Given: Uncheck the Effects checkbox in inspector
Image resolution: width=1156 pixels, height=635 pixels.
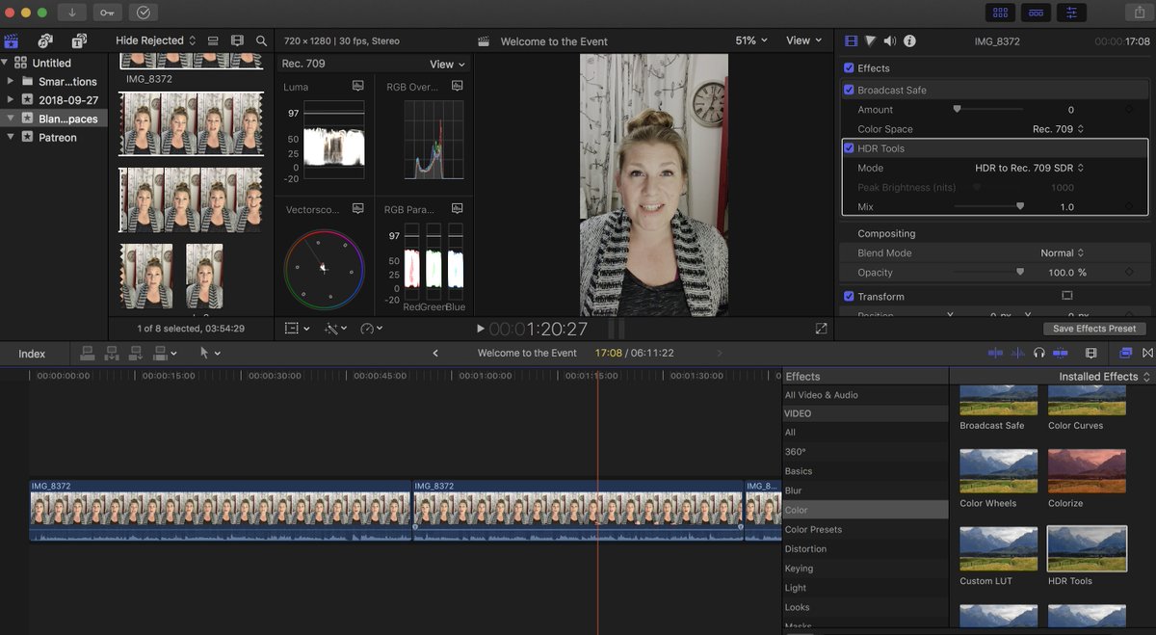Looking at the screenshot, I should pos(849,68).
